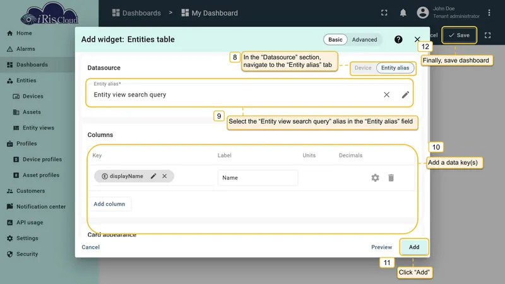Click the Security shield icon

(x=9, y=254)
